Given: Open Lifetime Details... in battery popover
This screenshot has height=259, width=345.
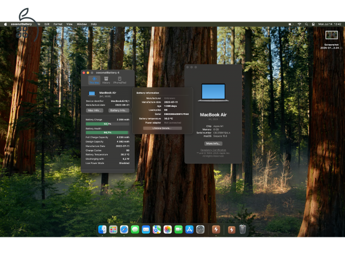Looking at the screenshot, I should pyautogui.click(x=162, y=128).
